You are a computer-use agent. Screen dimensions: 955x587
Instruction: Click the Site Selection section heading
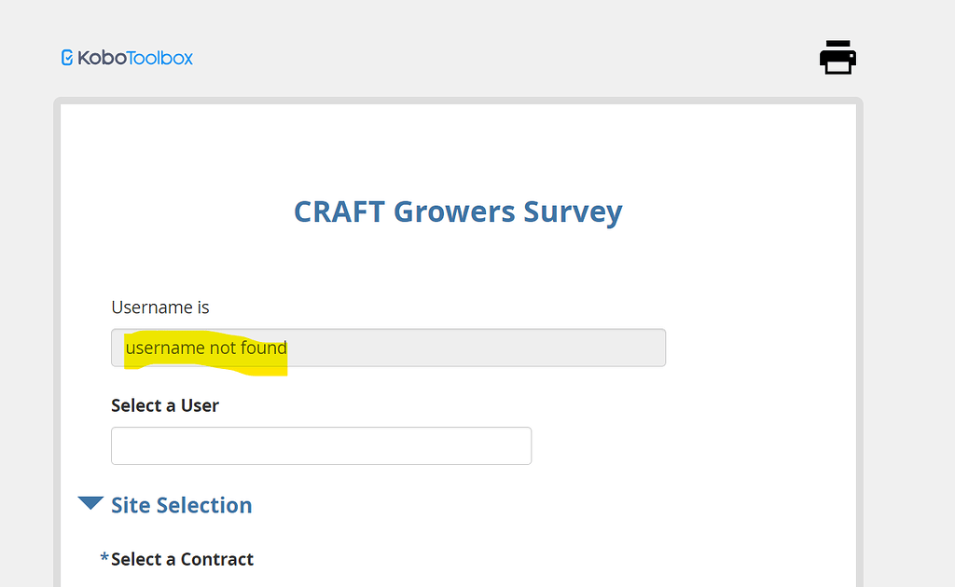point(182,506)
